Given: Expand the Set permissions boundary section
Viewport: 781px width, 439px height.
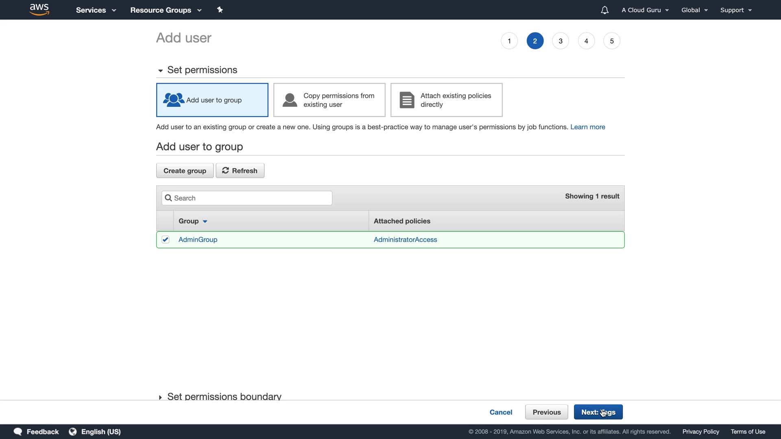Looking at the screenshot, I should 160,397.
